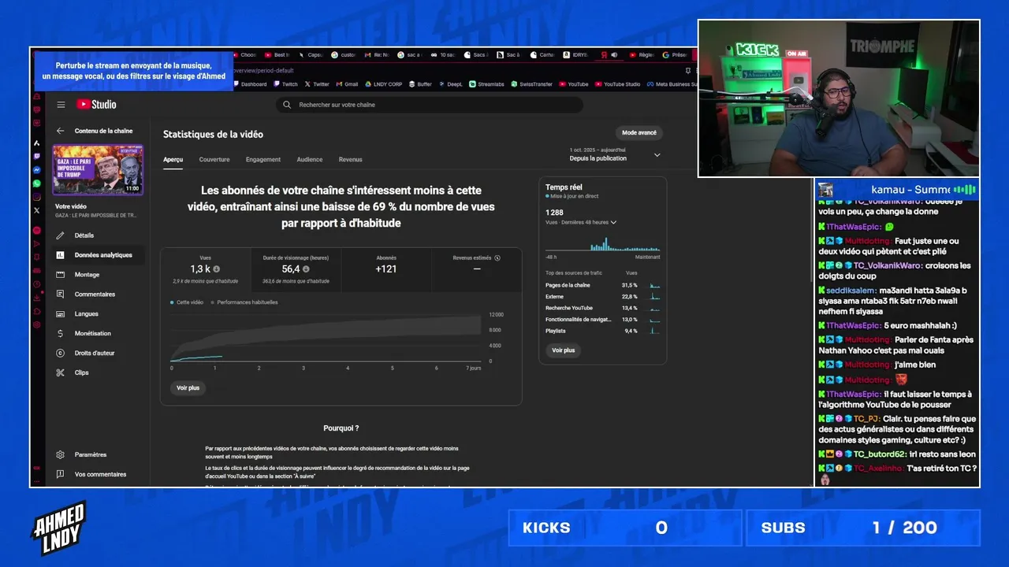Screen dimensions: 1009x567
Task: Open the Twitch bookmark
Action: pyautogui.click(x=286, y=84)
